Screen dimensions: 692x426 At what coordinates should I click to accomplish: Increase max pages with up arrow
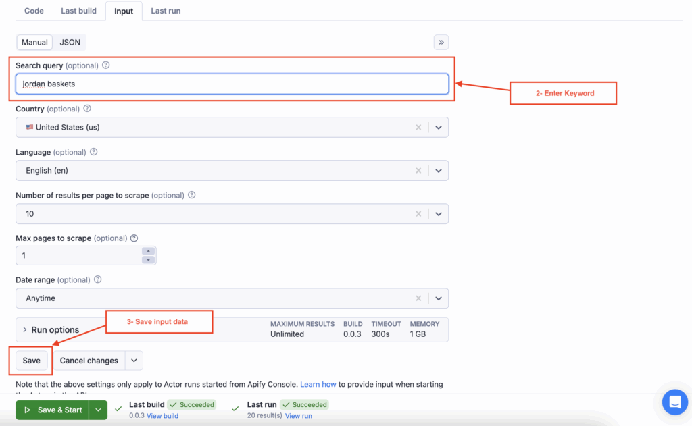[x=148, y=251]
